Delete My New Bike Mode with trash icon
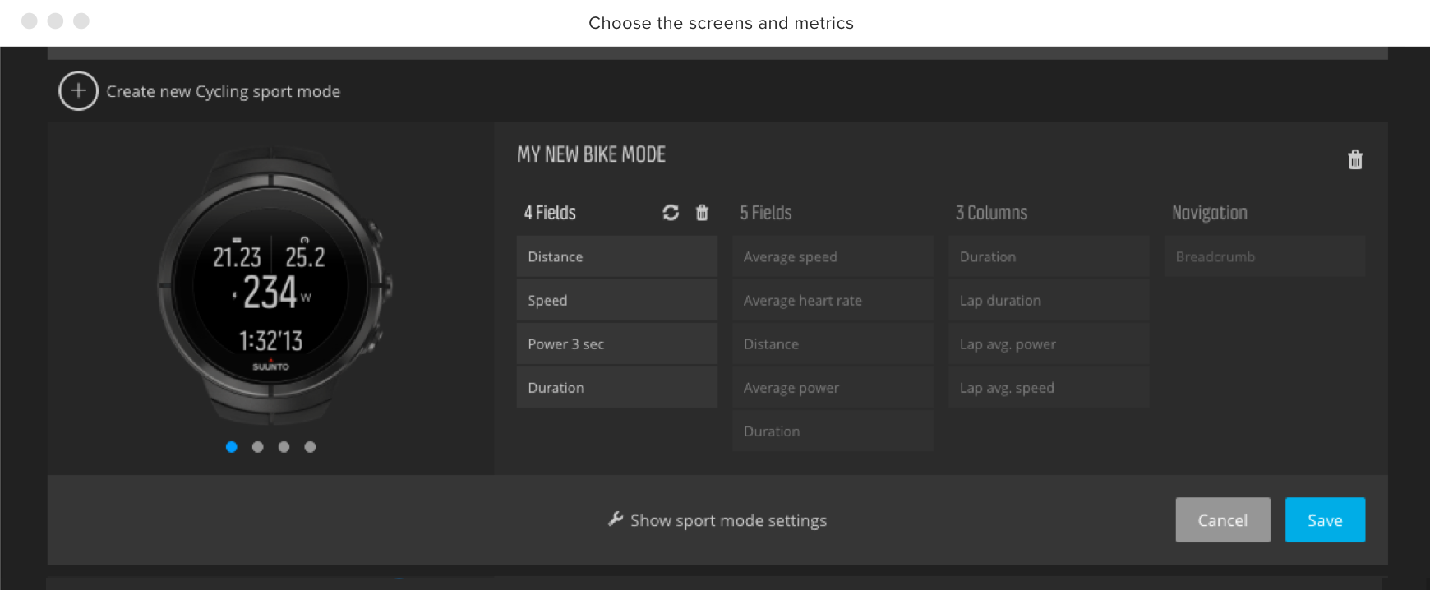This screenshot has height=590, width=1430. (x=1355, y=159)
